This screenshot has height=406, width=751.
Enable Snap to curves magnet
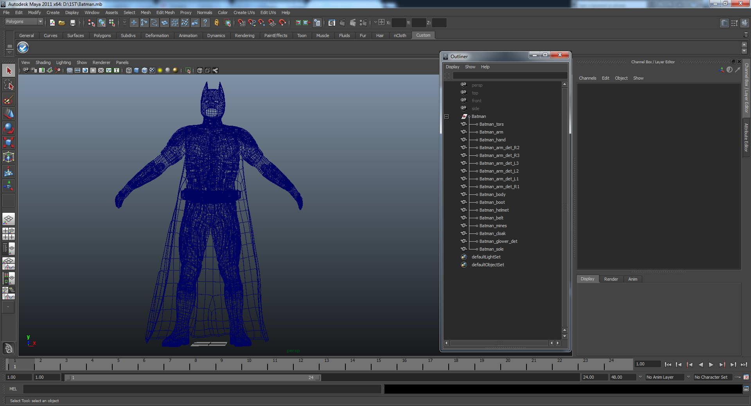252,23
